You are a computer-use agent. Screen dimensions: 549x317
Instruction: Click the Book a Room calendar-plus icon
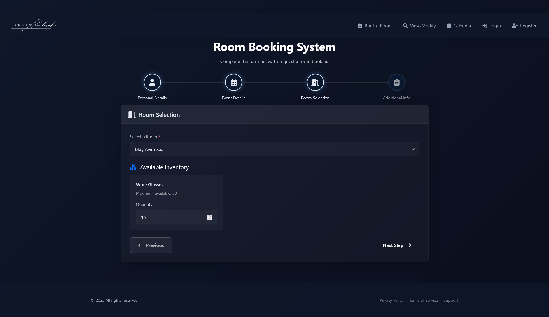coord(360,26)
